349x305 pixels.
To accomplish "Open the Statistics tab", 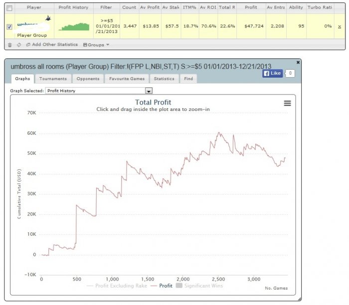I will [164, 79].
